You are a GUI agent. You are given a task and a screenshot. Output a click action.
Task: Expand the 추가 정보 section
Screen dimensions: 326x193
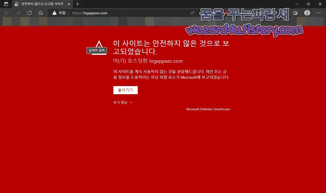pos(123,103)
